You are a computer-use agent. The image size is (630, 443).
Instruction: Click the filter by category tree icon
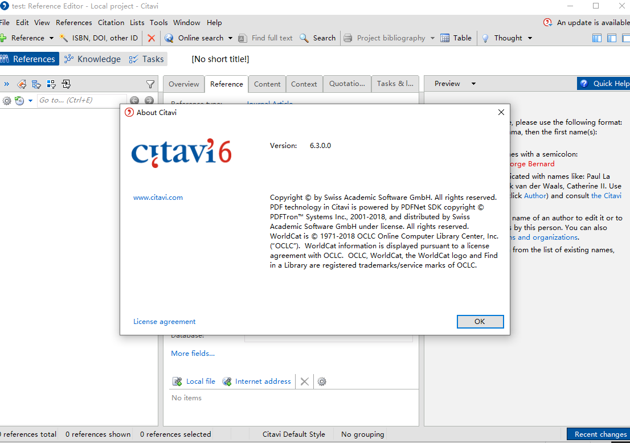click(x=36, y=84)
